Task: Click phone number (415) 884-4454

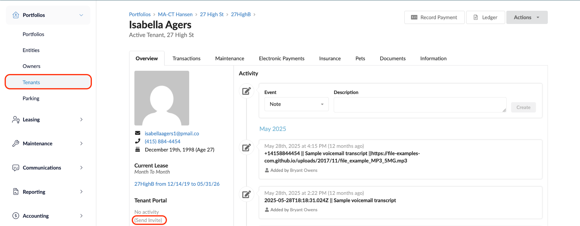Action: (x=163, y=141)
